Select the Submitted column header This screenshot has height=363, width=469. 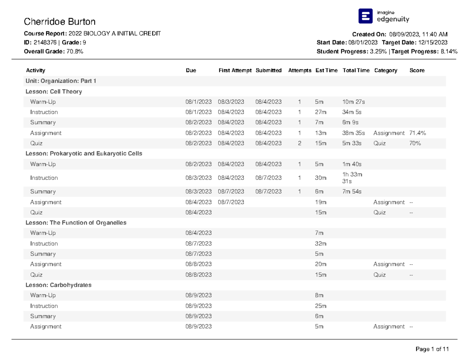[268, 70]
